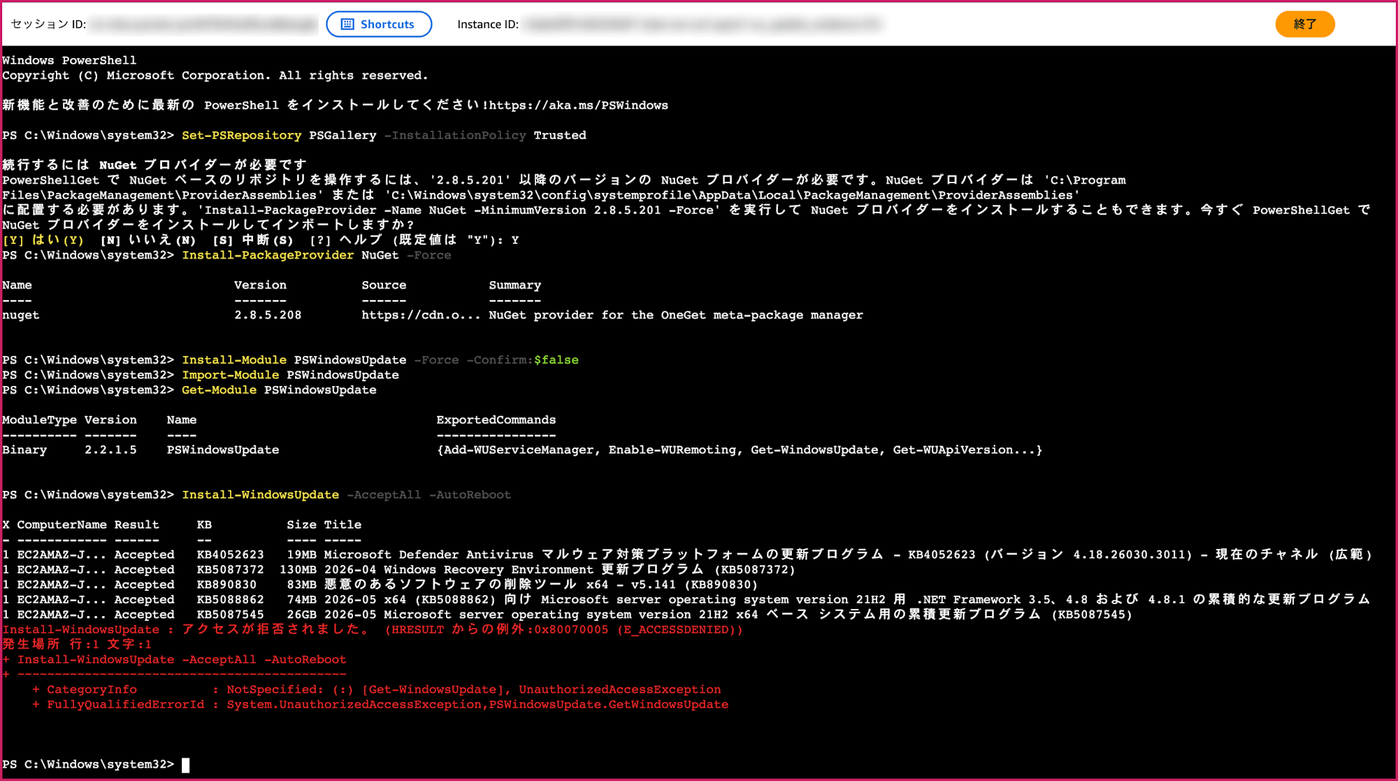Click the ModuleType column header
This screenshot has width=1398, height=781.
tap(39, 420)
